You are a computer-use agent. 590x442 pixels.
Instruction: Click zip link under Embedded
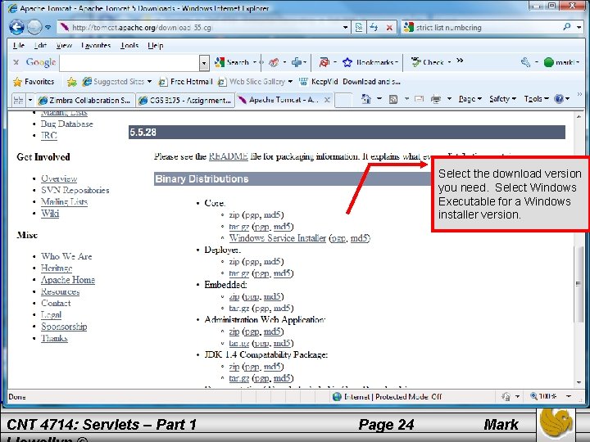234,296
